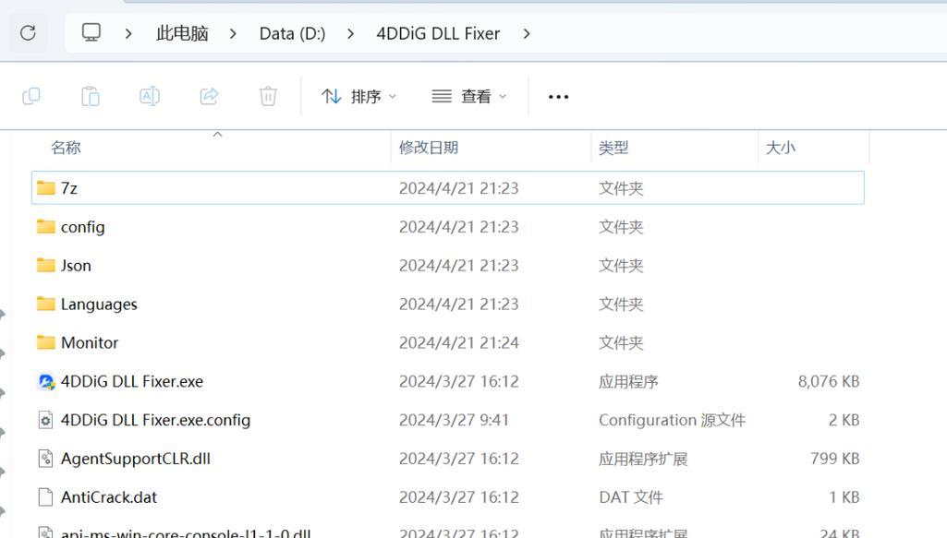Expand the chevron after 此电脑

pos(233,34)
